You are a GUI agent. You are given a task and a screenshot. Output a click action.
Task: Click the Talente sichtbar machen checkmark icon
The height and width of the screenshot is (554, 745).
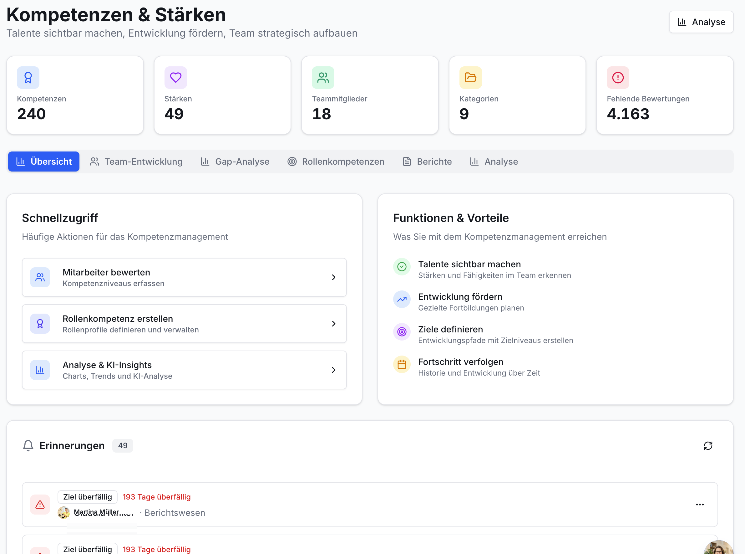point(402,267)
